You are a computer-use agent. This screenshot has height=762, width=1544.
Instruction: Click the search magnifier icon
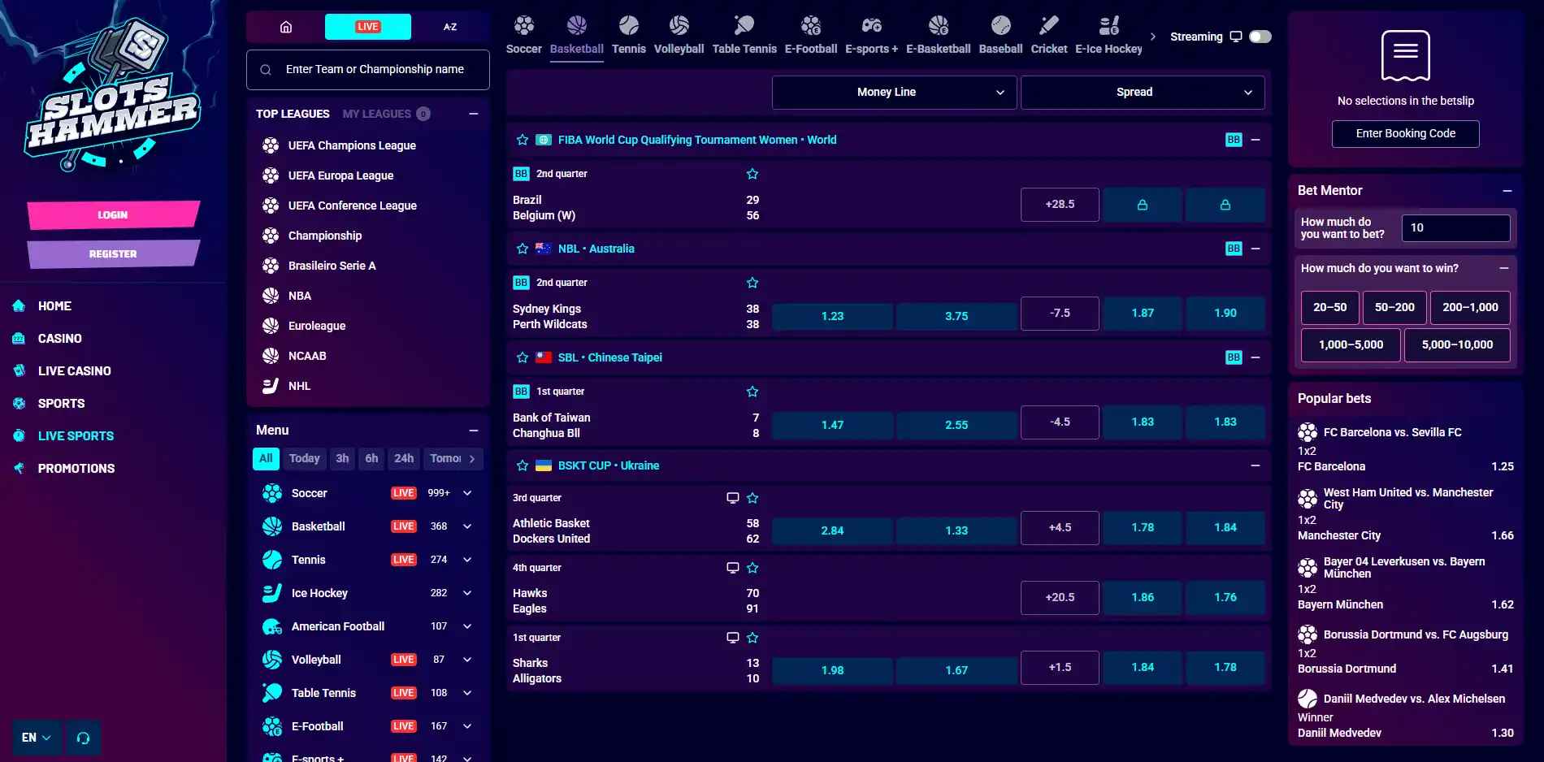[266, 70]
